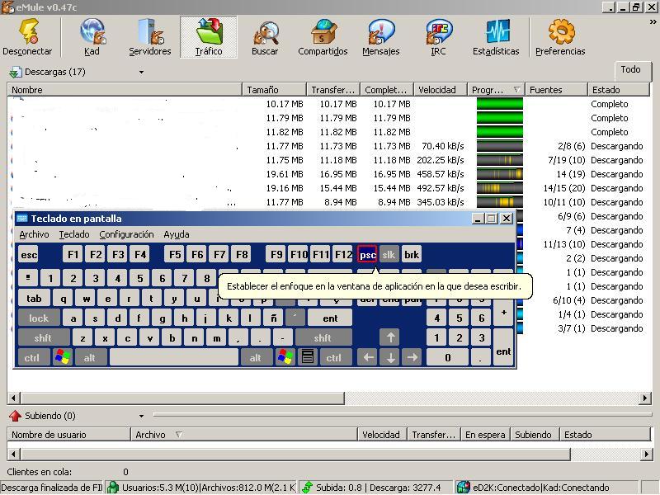Toggle the left shft key

[44, 338]
